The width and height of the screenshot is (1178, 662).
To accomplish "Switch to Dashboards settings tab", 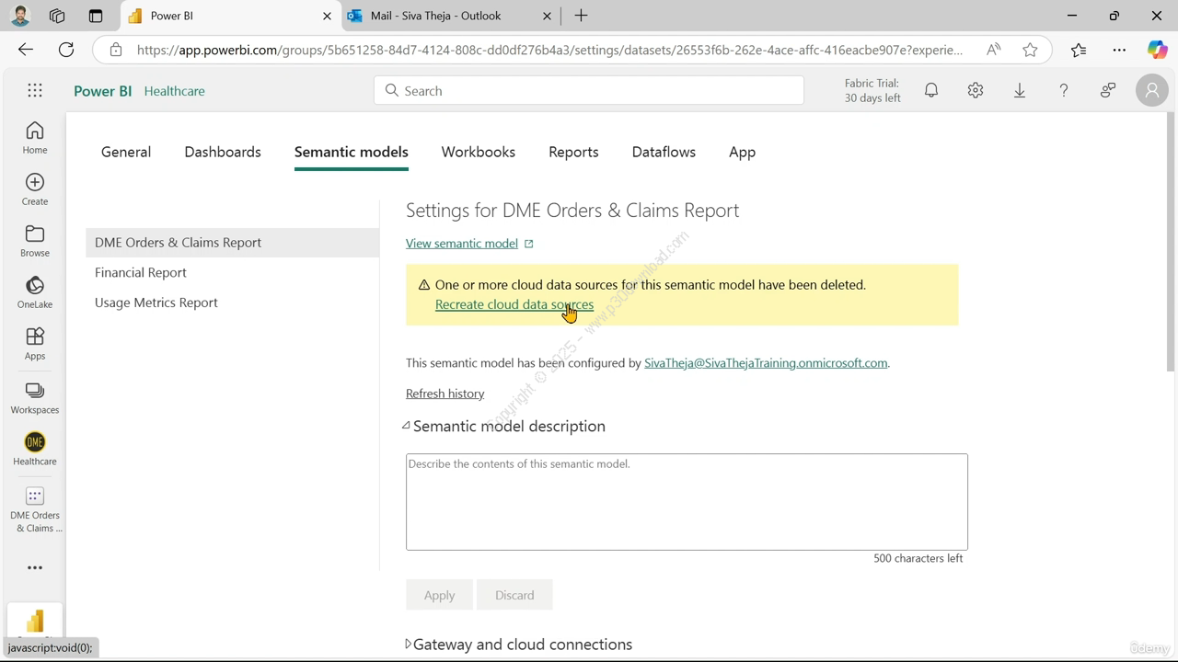I will [223, 152].
